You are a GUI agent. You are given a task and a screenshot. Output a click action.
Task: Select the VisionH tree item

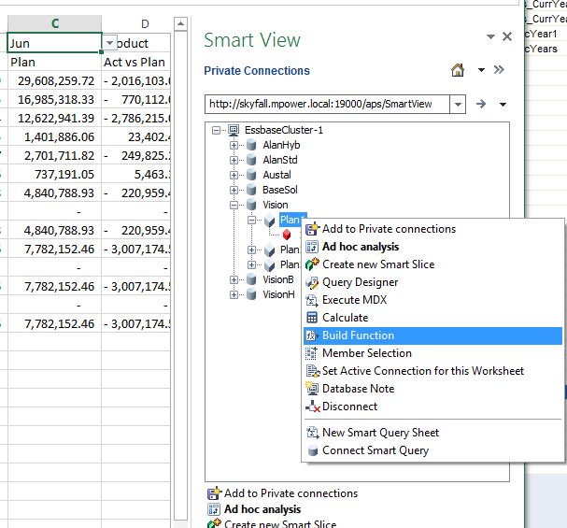click(x=278, y=294)
